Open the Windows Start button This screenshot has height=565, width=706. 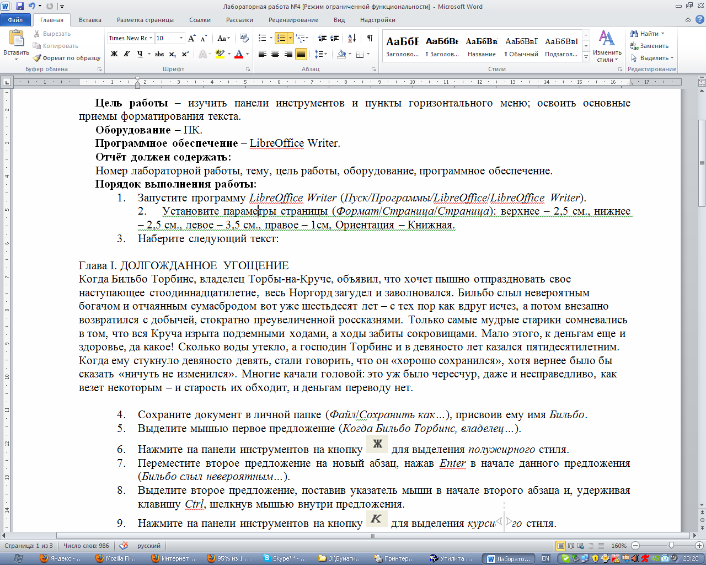18,558
